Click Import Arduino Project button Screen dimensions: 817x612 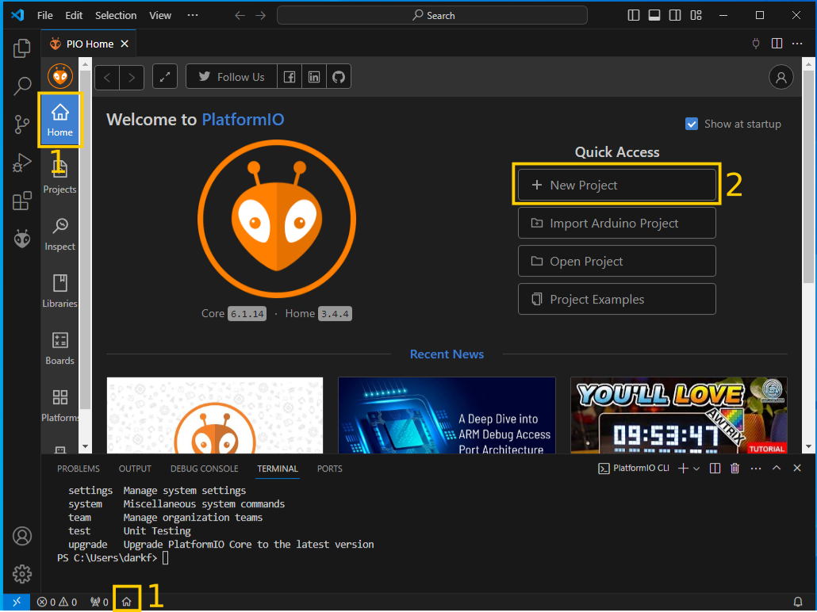pyautogui.click(x=617, y=223)
